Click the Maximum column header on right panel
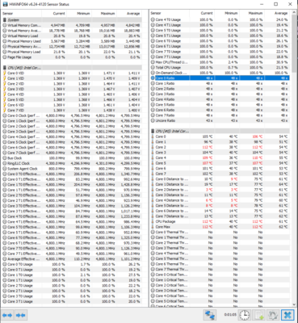 coord(252,13)
